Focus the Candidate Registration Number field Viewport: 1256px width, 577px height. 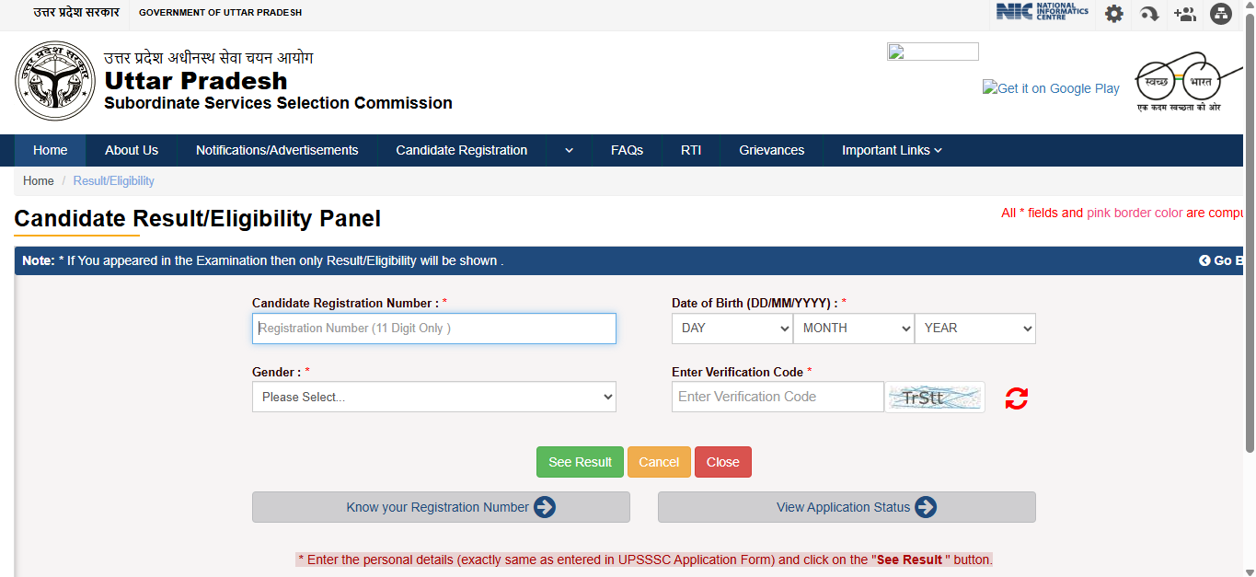click(x=433, y=329)
